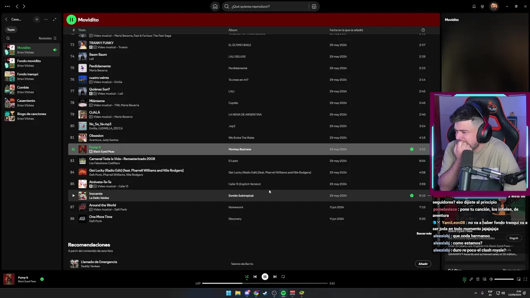The image size is (530, 298).
Task: Sort by the 'Título' column header
Action: [x=82, y=30]
